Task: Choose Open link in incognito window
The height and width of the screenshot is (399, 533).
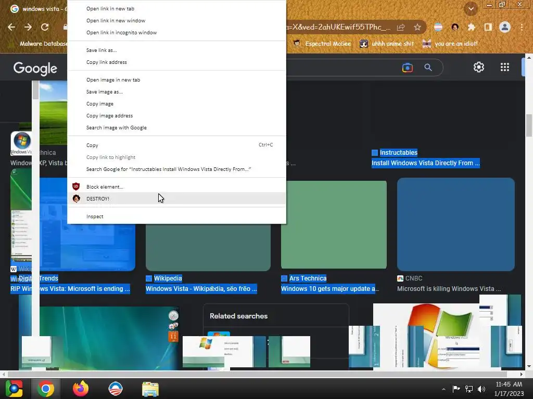Action: pos(176,33)
